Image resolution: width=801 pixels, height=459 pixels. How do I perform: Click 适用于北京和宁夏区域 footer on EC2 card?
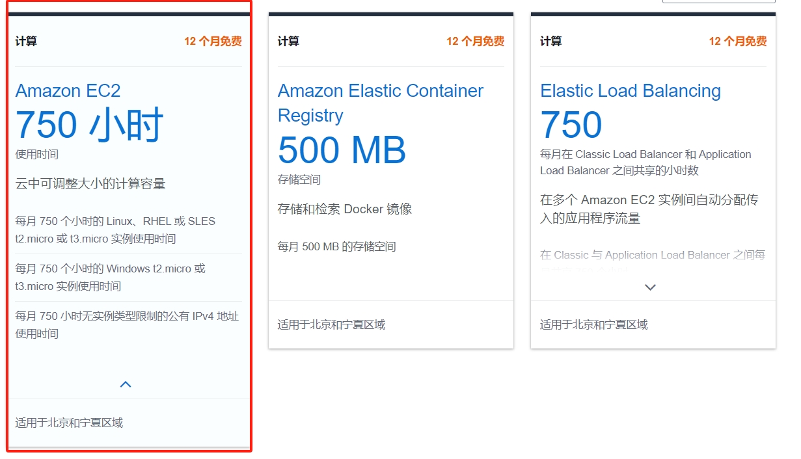tap(69, 423)
